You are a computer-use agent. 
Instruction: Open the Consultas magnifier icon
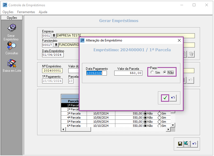pos(11,46)
